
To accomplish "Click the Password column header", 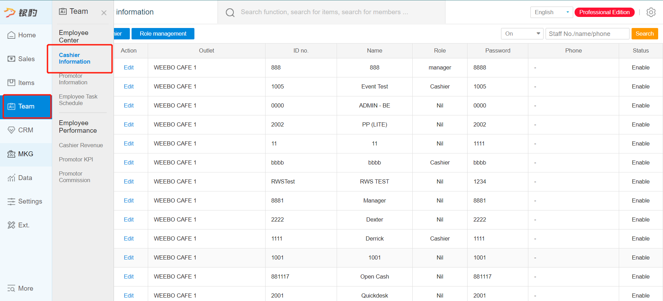I will point(498,50).
